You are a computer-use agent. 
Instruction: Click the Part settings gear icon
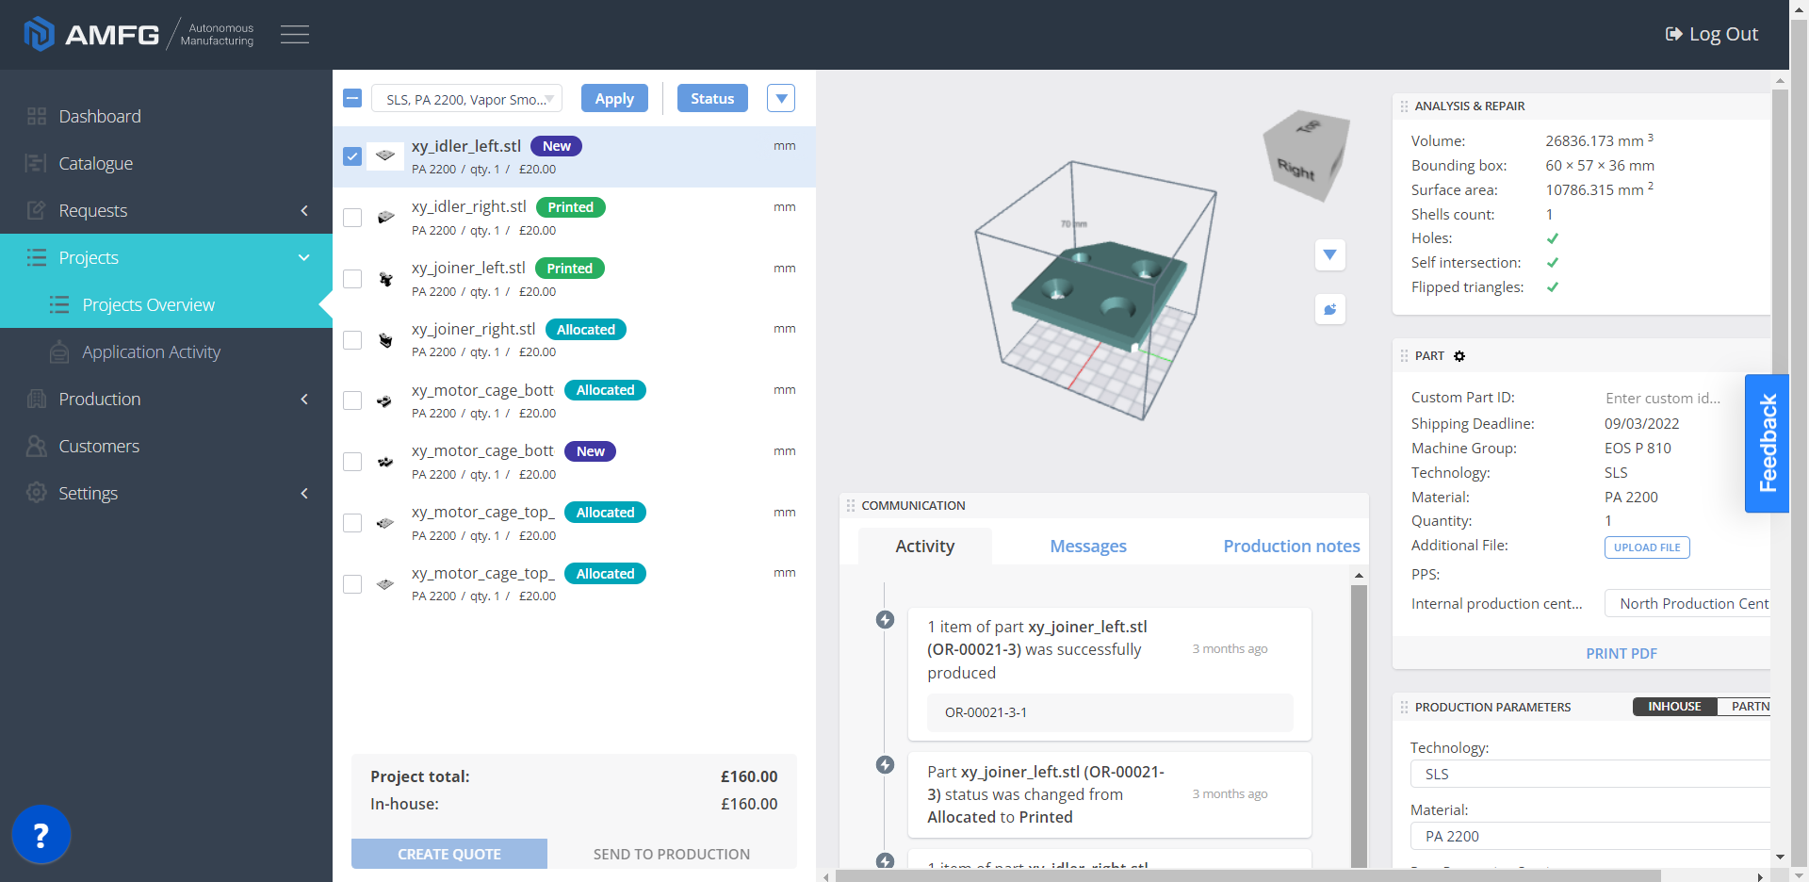(x=1459, y=356)
